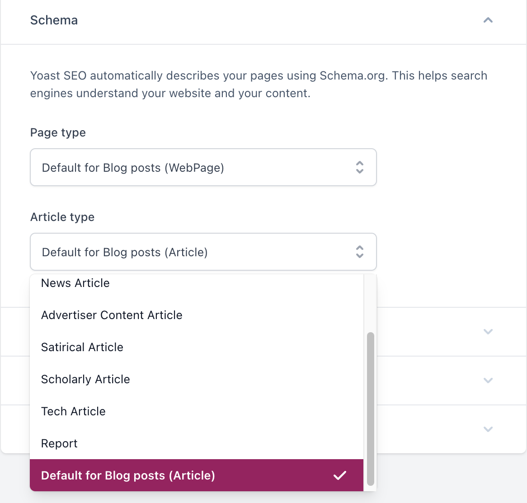Screen dimensions: 527x503
Task: Click the Page type selector arrows icon
Action: click(360, 167)
